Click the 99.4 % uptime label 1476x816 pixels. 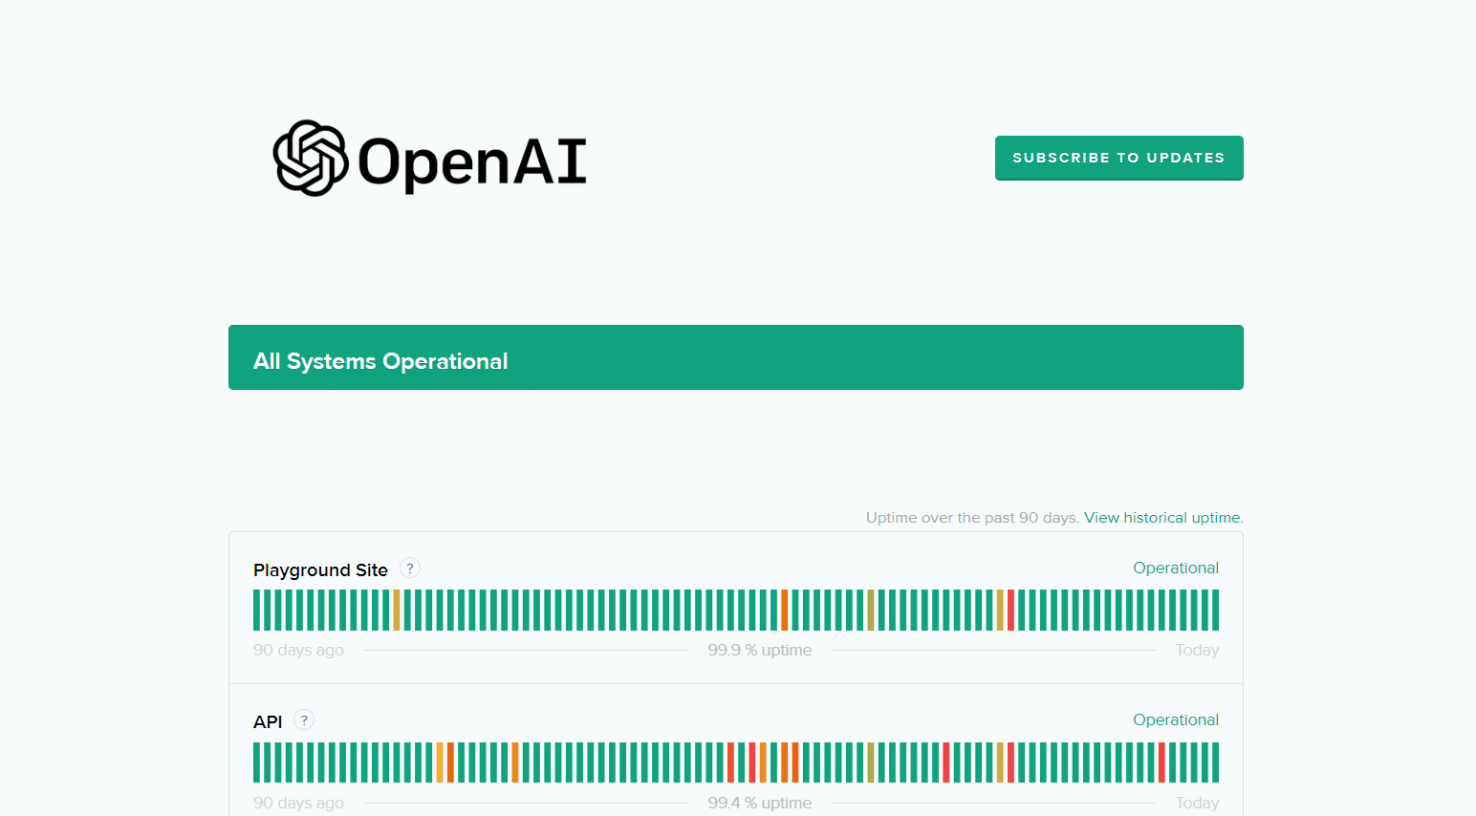(x=759, y=803)
